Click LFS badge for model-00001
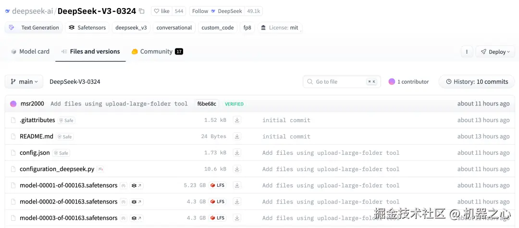This screenshot has height=228, width=519. pyautogui.click(x=217, y=185)
